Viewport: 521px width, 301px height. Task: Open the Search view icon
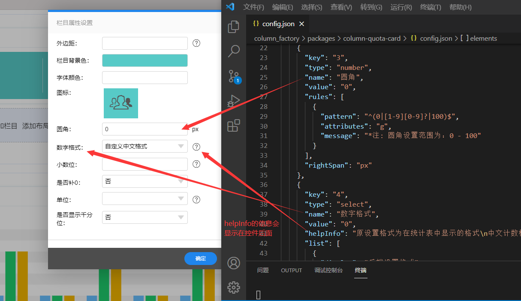234,51
